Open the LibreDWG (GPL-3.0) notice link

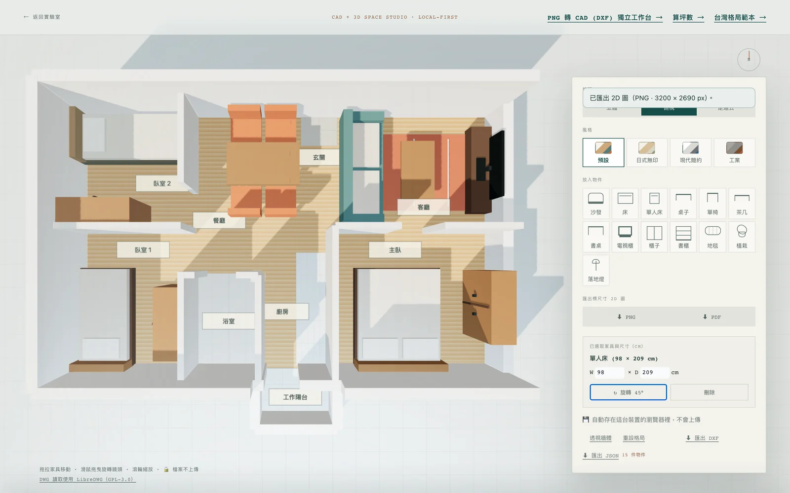(87, 479)
